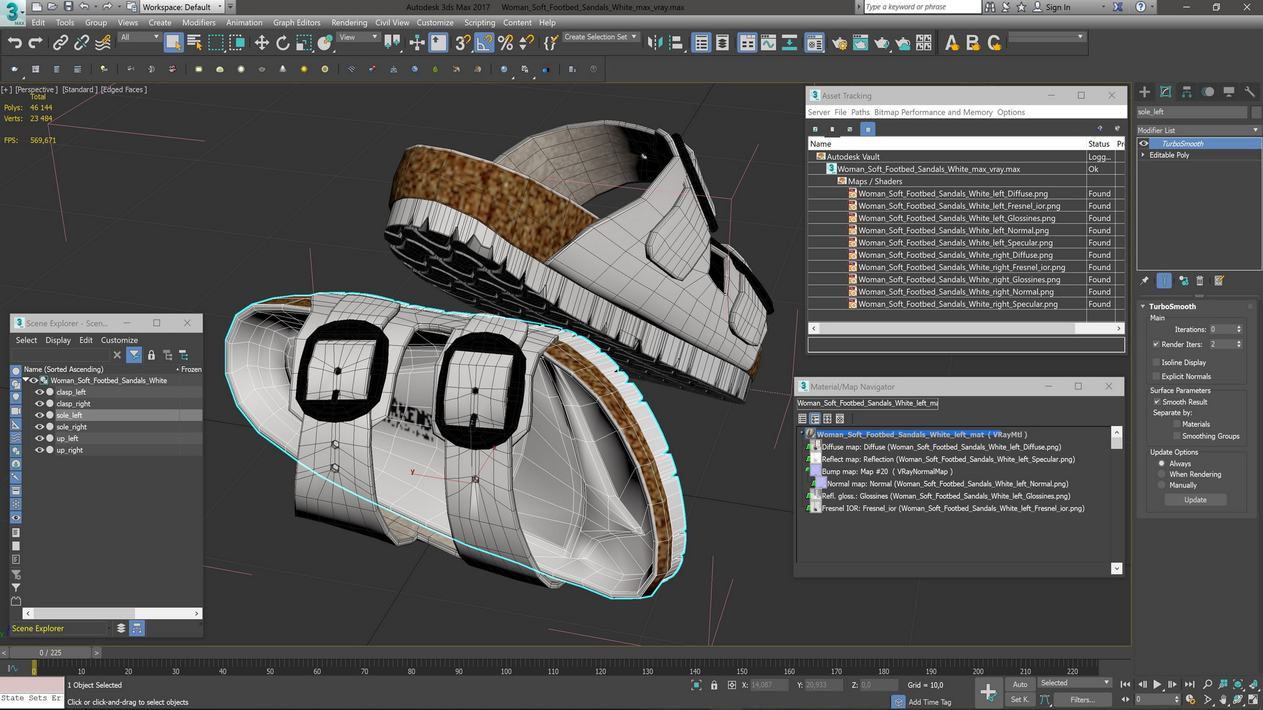Collapse Woman_Soft_Footbed_Sandals_White tree node
1263x710 pixels.
pos(26,380)
